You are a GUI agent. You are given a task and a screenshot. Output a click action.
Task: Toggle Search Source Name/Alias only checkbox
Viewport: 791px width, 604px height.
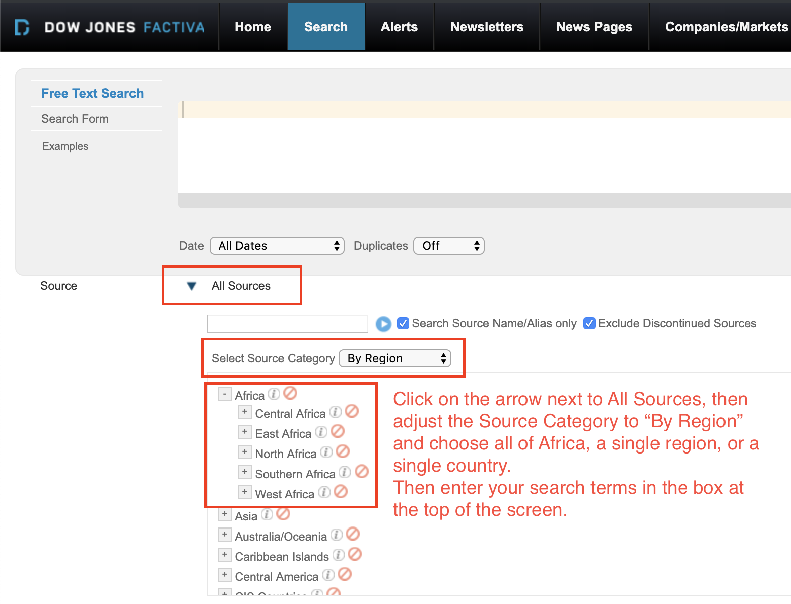coord(403,323)
